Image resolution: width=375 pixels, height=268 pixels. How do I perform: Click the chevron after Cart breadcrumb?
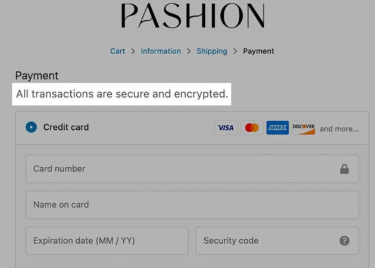tap(133, 51)
